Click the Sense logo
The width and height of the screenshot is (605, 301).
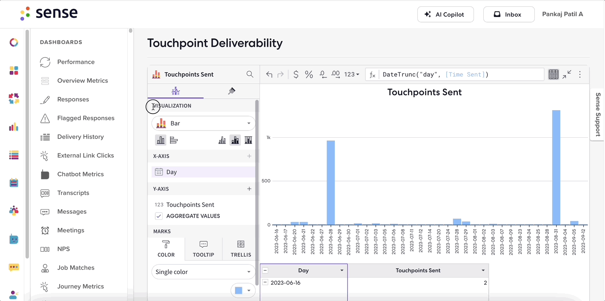click(49, 13)
